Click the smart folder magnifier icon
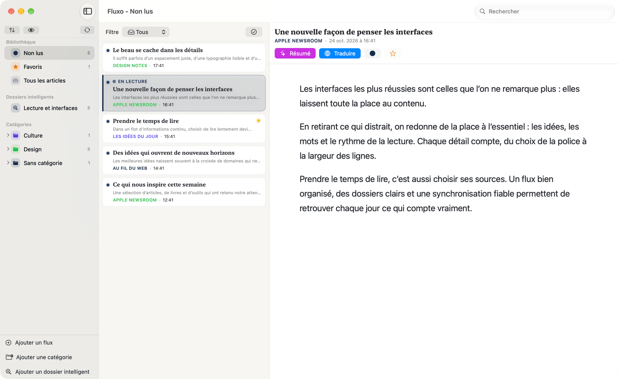 (x=15, y=108)
